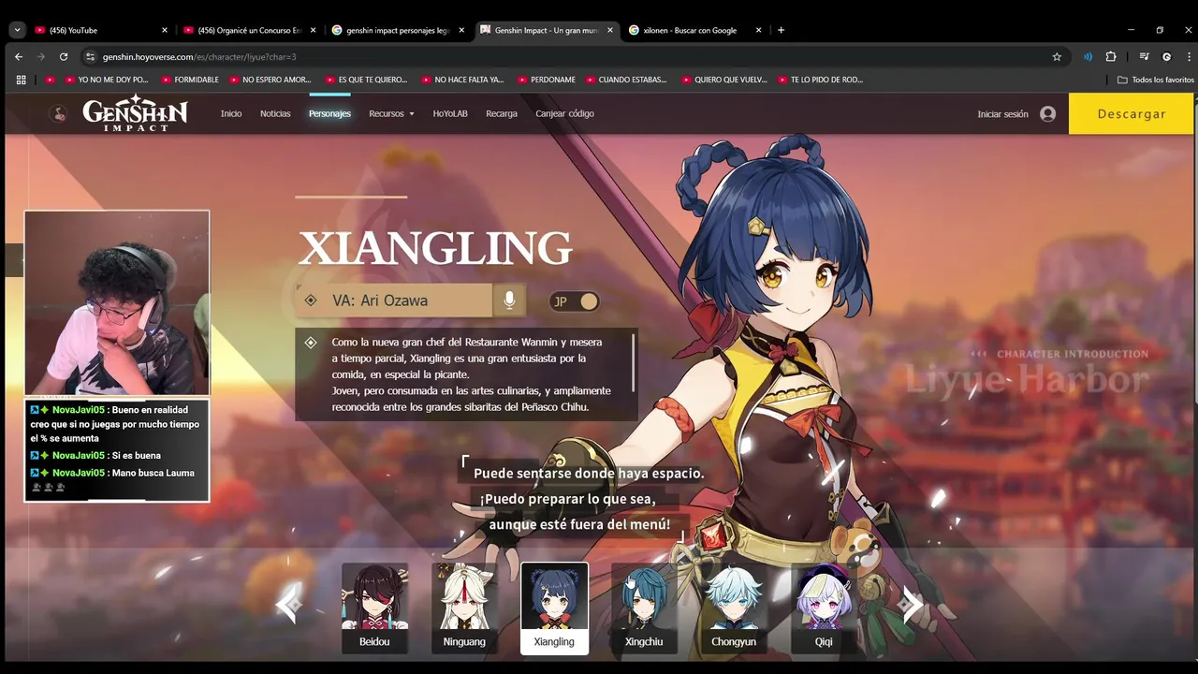Open the apps grid icon in bookmarks bar
1198x674 pixels.
coord(21,80)
